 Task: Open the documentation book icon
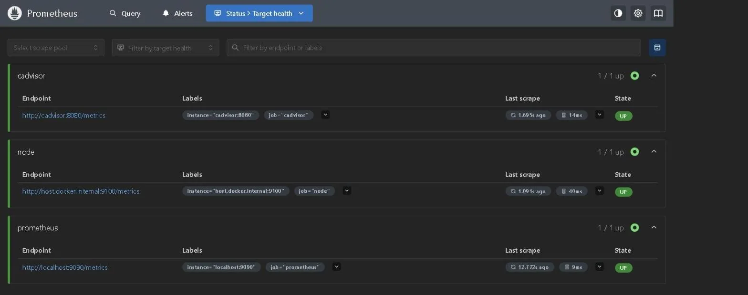[658, 13]
